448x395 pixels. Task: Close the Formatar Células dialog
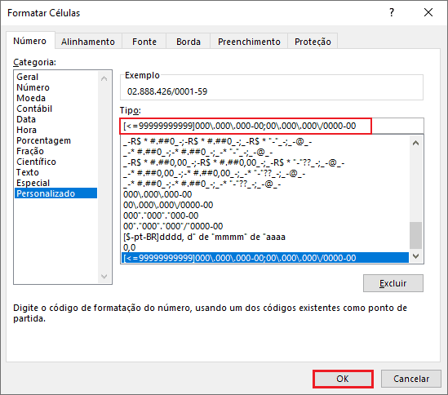pyautogui.click(x=428, y=12)
